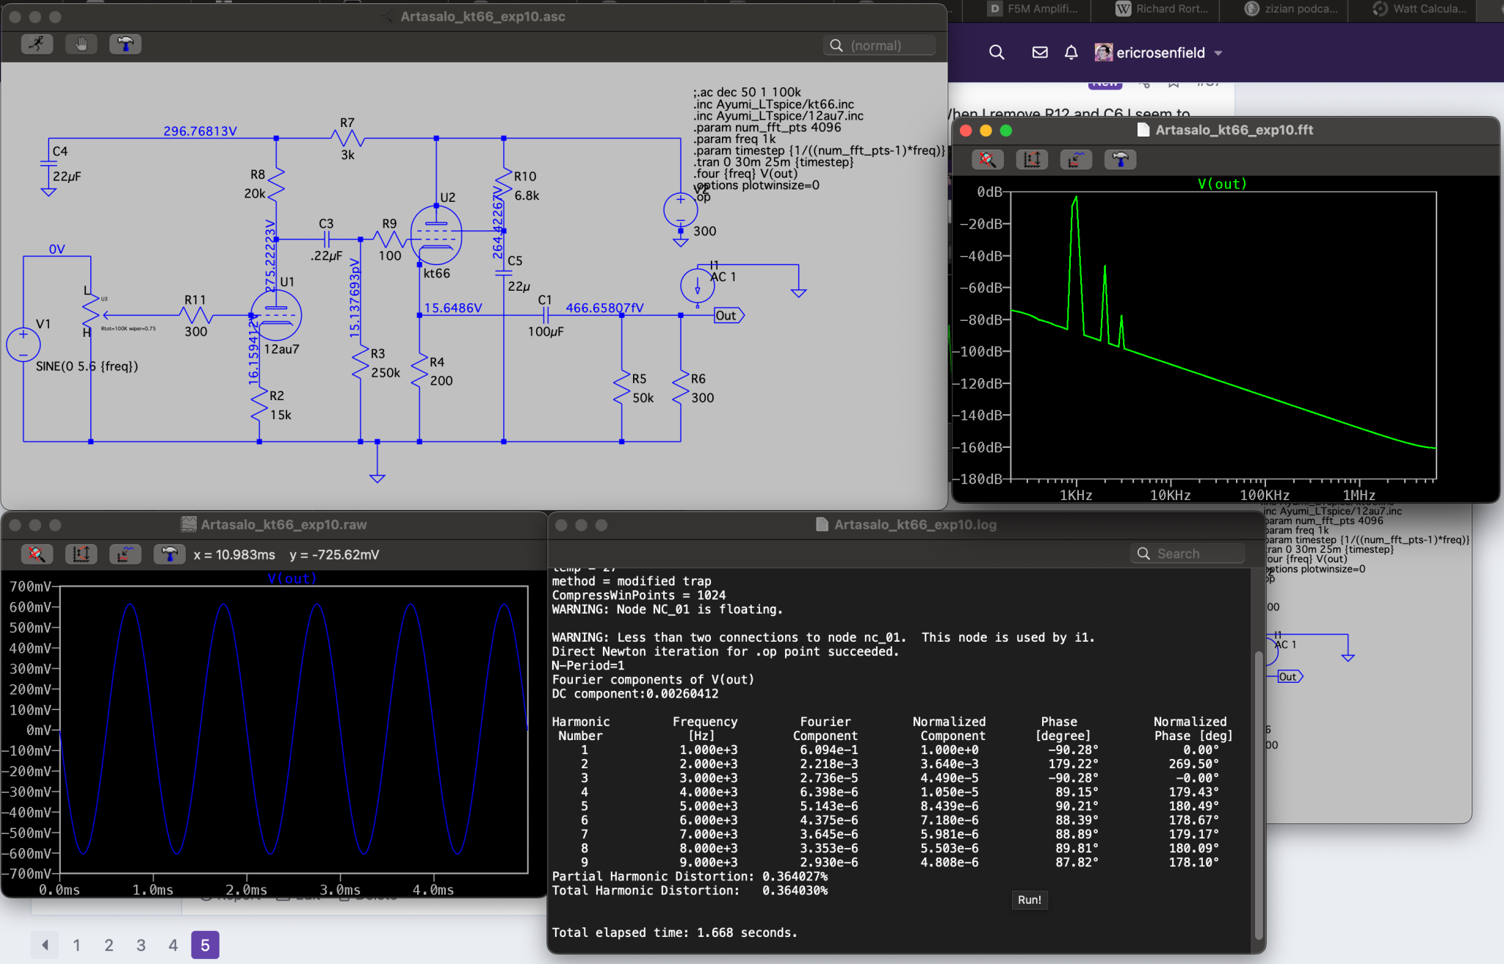The width and height of the screenshot is (1504, 964).
Task: Open the ericrosenfield user menu dropdown arrow
Action: 1218,53
